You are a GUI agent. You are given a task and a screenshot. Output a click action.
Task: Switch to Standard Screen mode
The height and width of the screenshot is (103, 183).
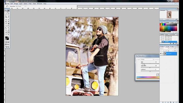pos(6,45)
